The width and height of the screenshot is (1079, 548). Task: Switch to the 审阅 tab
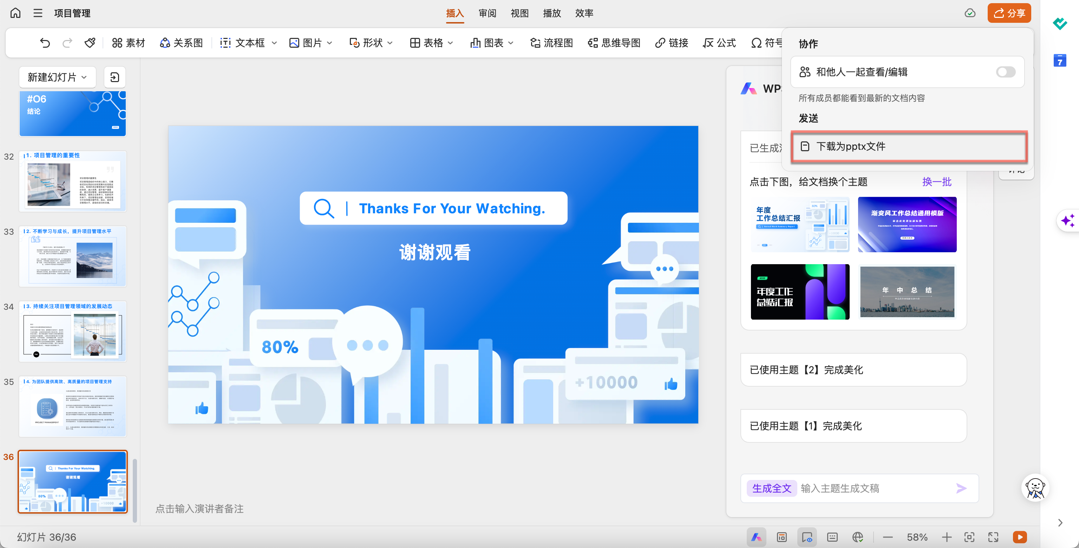point(488,13)
